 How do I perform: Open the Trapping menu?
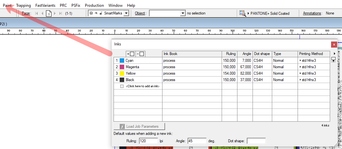pyautogui.click(x=23, y=5)
